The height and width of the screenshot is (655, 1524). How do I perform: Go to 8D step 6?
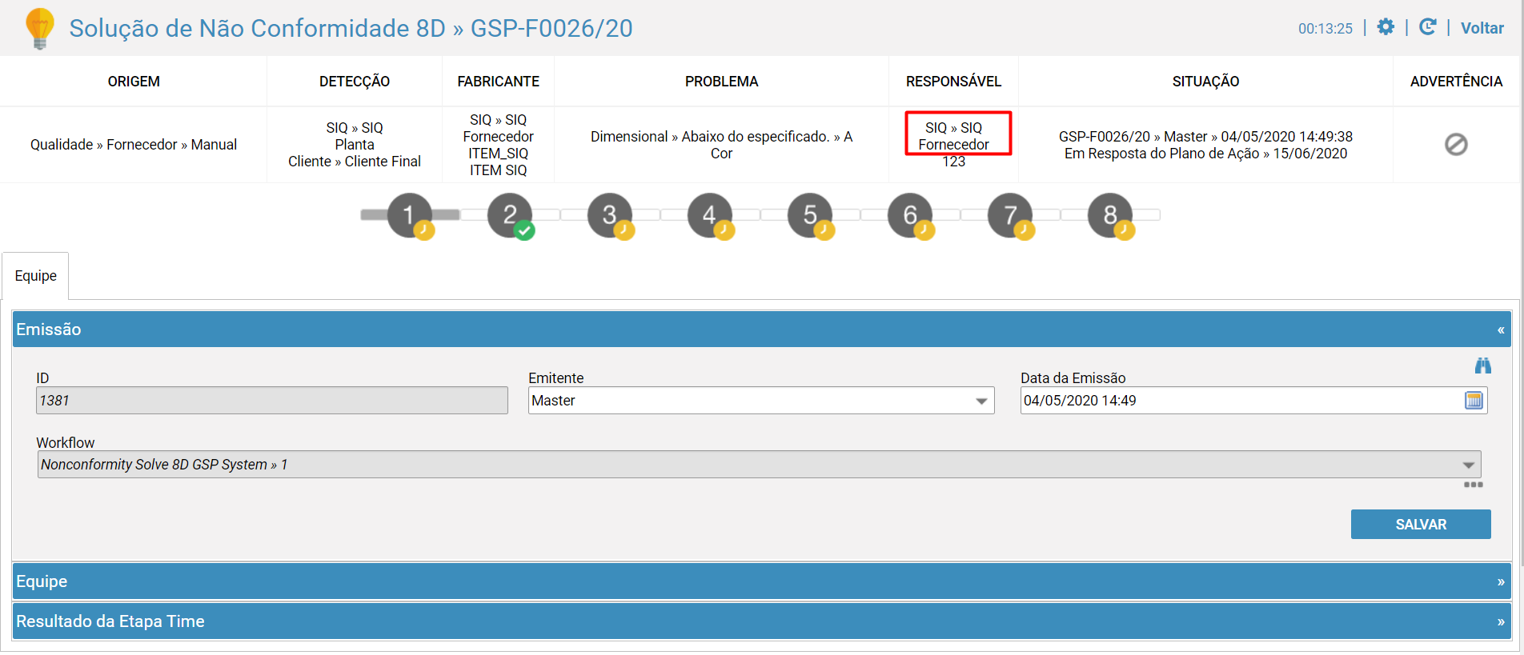pos(910,215)
